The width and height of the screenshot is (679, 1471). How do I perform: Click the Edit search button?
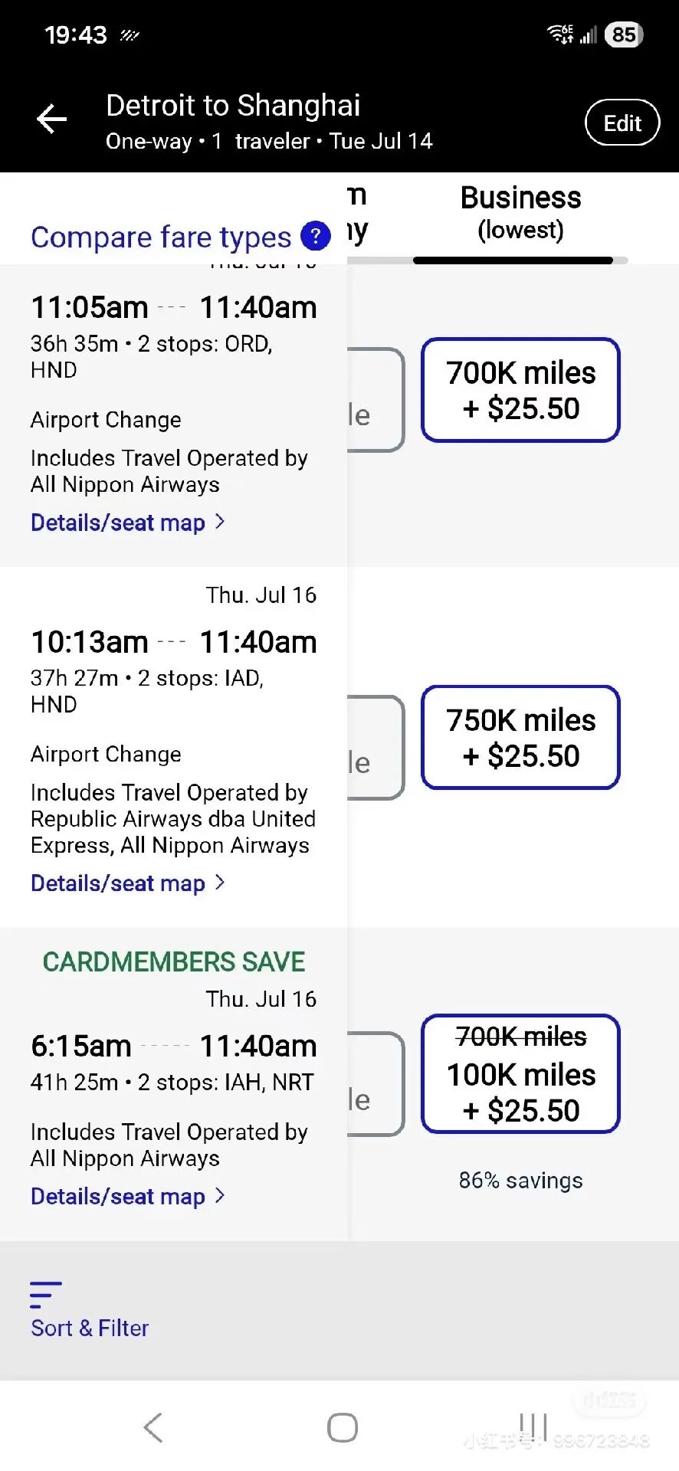point(622,123)
